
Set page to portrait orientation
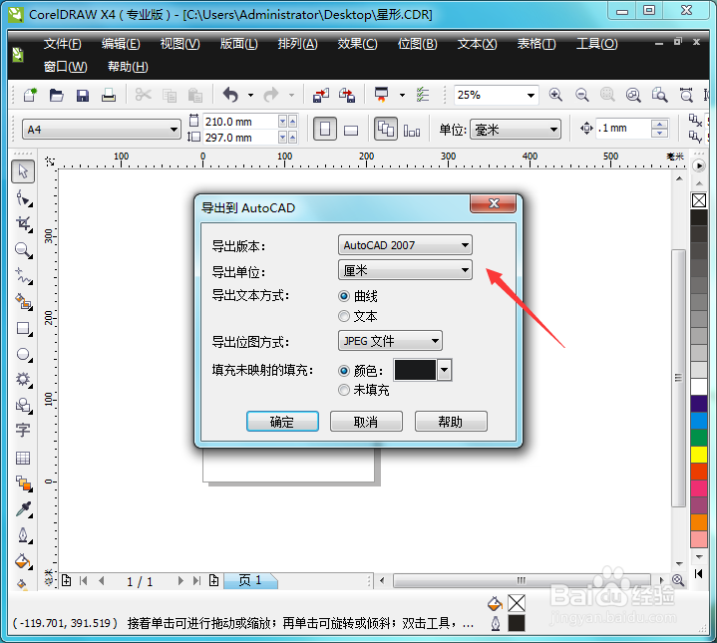[325, 129]
